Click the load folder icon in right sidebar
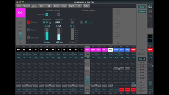This screenshot has width=169, height=95. [x=150, y=16]
